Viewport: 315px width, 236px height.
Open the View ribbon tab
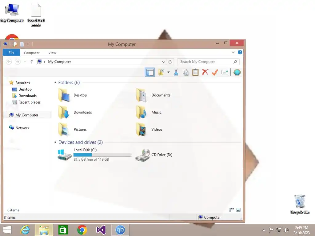[x=52, y=53]
